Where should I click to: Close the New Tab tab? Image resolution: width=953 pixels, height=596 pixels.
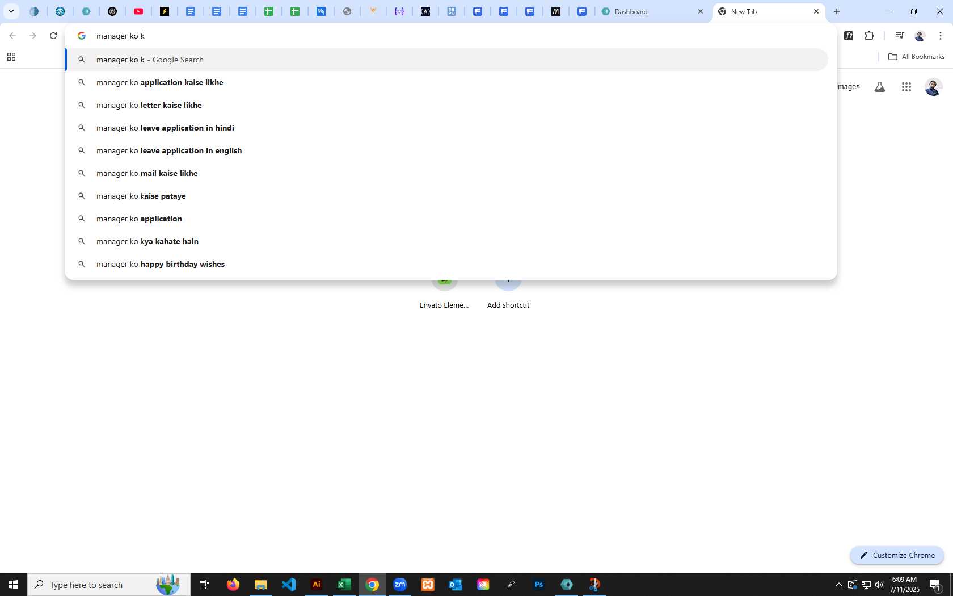click(816, 11)
